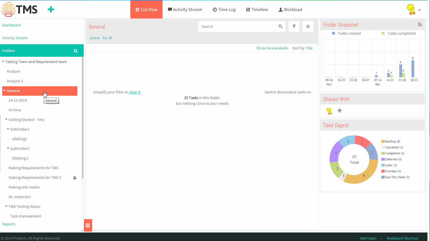
Task: Go to Dashboard in sidebar
Action: click(11, 25)
